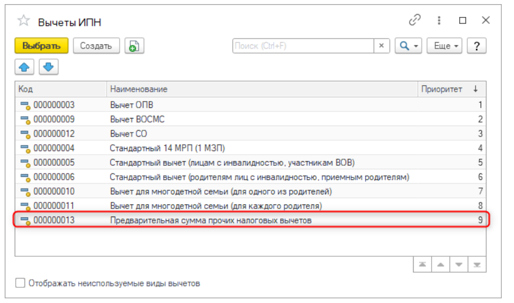Click the 'Создать' button

[96, 46]
